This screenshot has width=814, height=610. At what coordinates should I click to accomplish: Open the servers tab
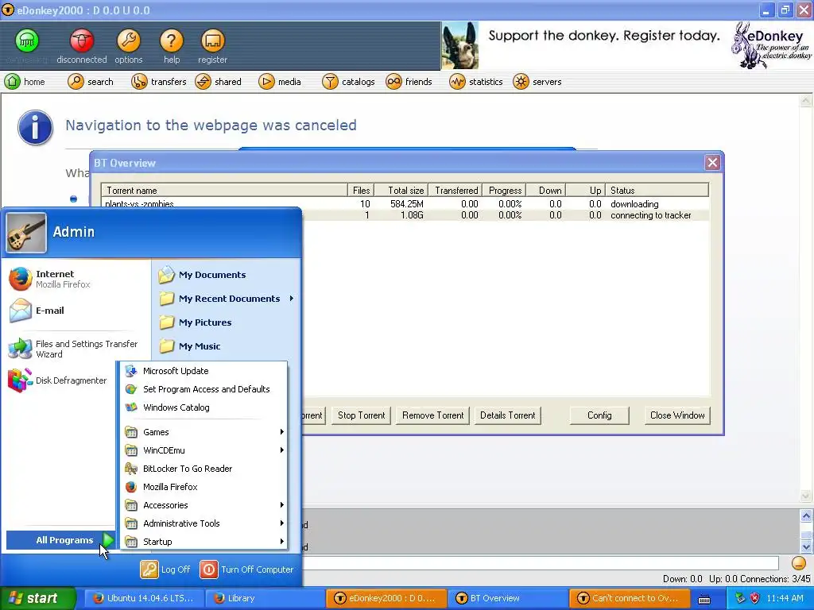[537, 82]
